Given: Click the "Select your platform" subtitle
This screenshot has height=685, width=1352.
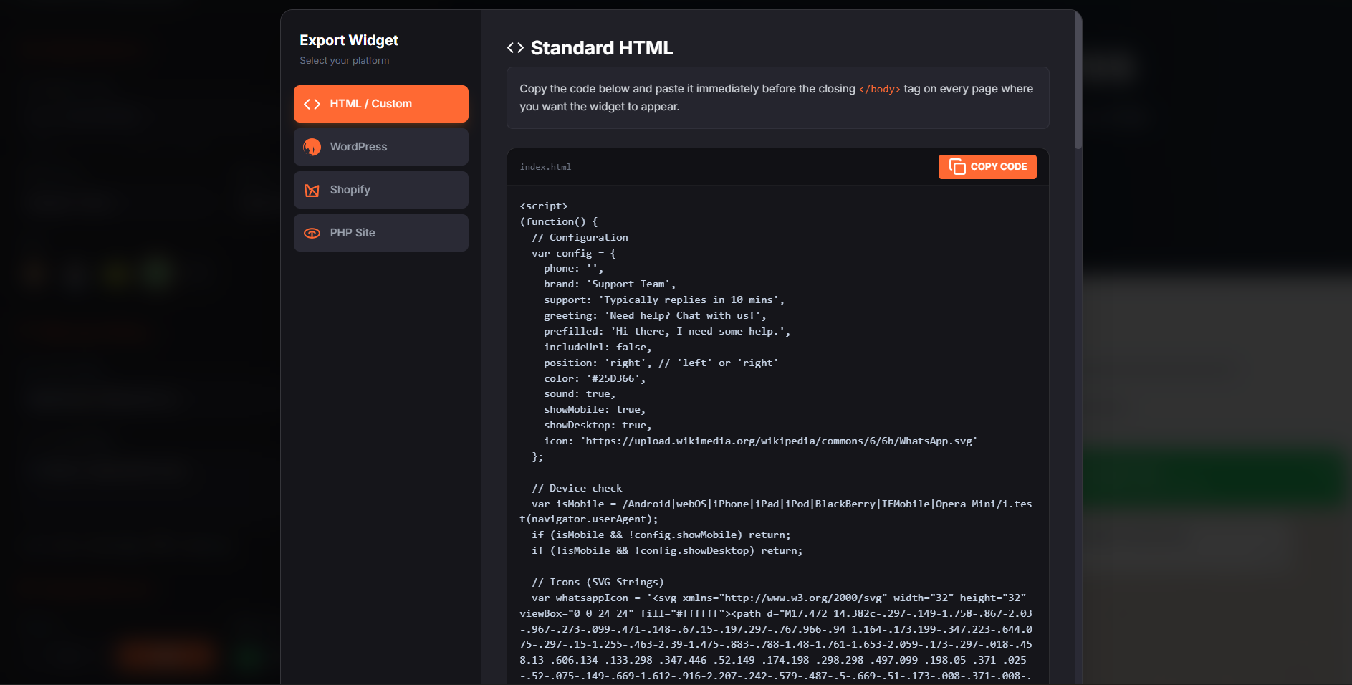Looking at the screenshot, I should click(344, 61).
